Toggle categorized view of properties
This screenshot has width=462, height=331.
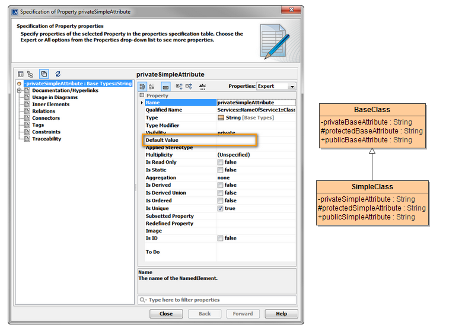coord(142,87)
